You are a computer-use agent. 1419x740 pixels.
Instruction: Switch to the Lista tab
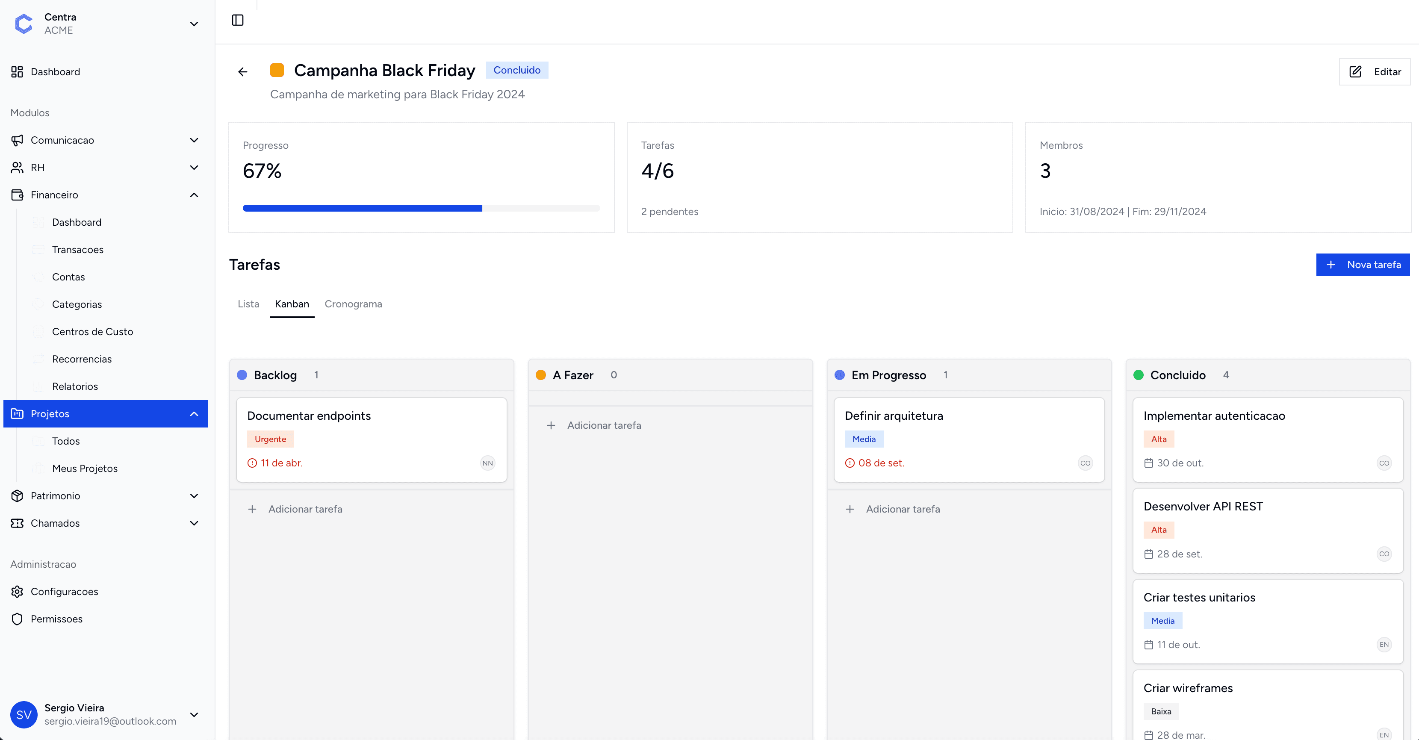pos(248,304)
